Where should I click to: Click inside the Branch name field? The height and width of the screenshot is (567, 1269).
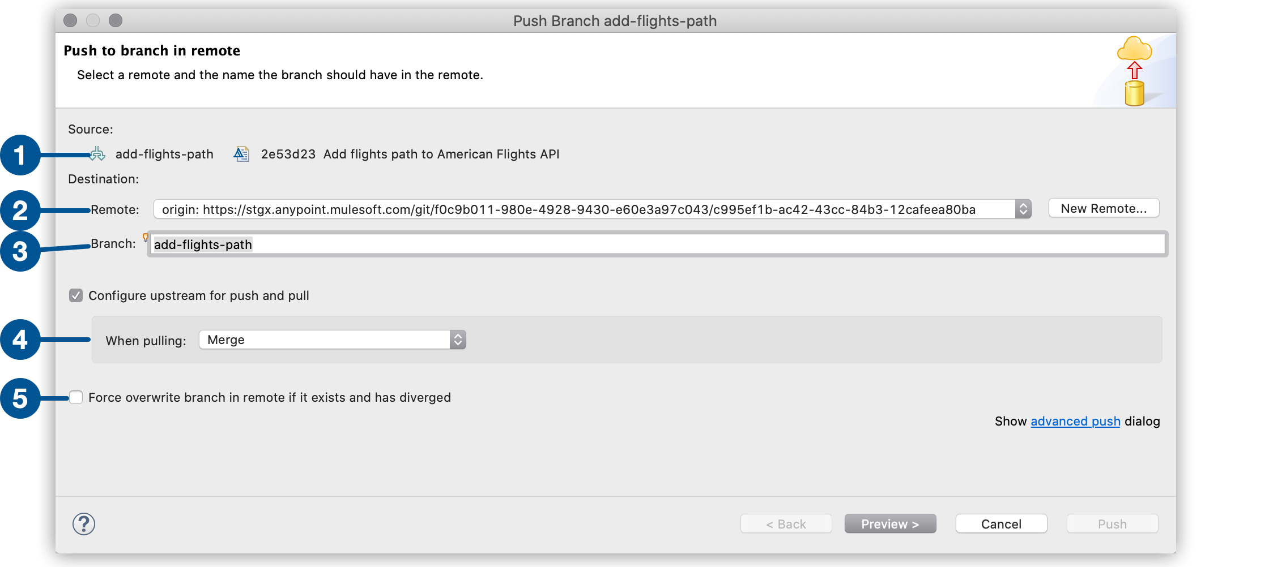point(397,244)
